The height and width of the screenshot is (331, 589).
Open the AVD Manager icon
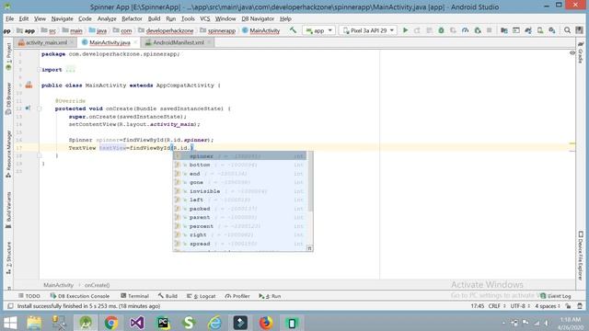[x=540, y=30]
